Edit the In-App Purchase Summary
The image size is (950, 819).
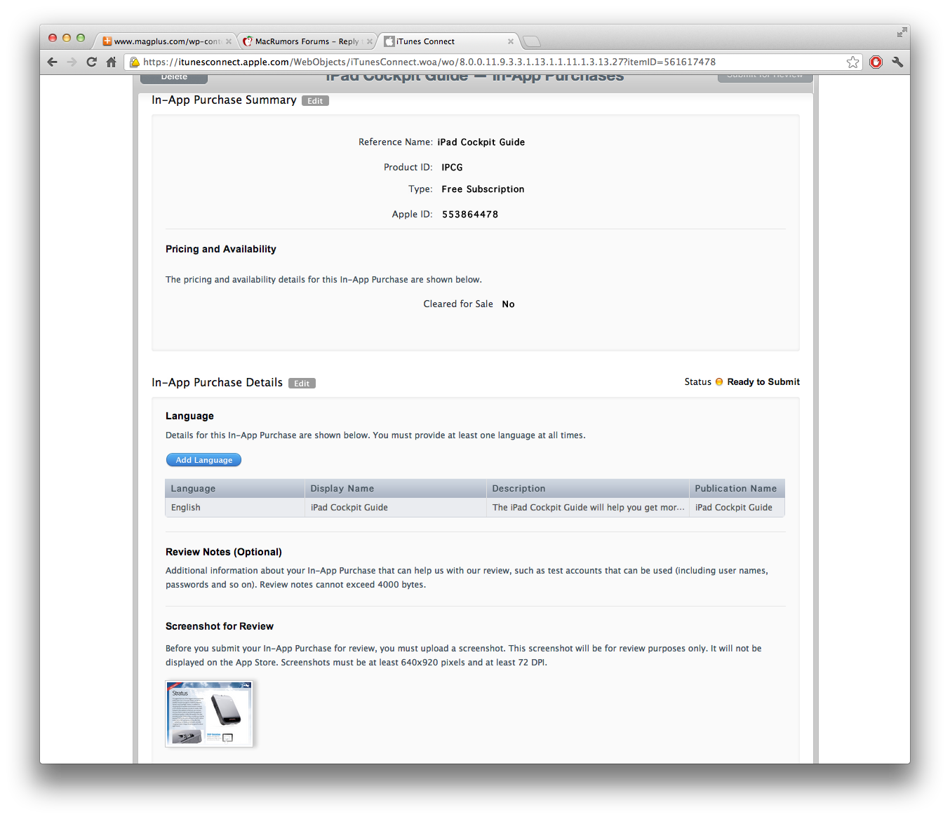point(315,101)
